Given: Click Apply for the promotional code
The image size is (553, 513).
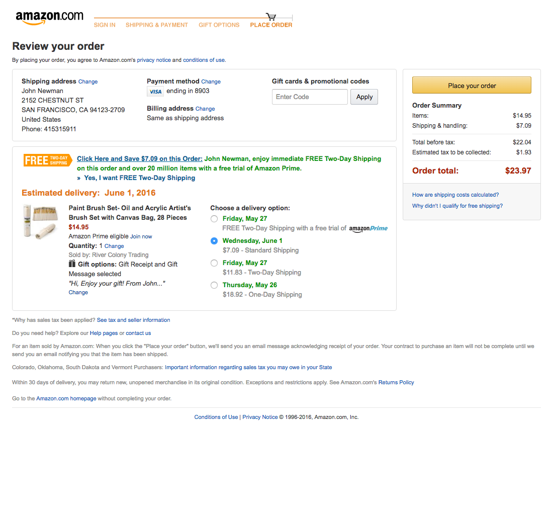Looking at the screenshot, I should click(364, 97).
